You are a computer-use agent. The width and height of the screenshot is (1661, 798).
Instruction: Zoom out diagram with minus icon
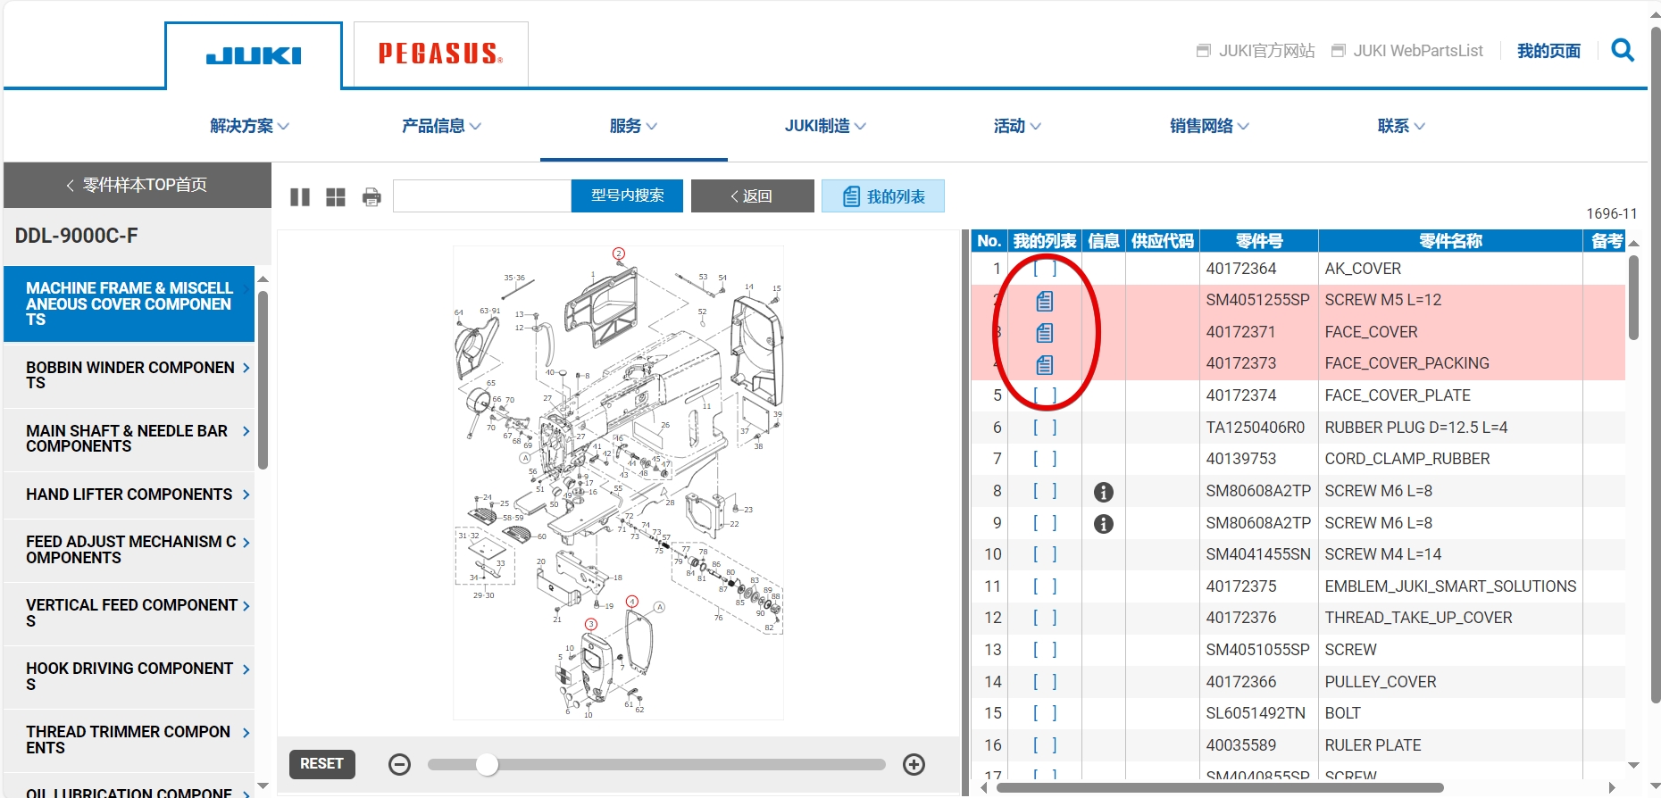pos(399,764)
